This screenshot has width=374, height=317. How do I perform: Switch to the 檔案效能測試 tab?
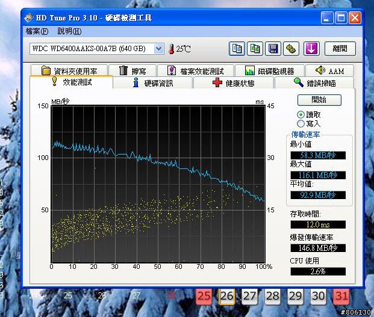coord(196,71)
